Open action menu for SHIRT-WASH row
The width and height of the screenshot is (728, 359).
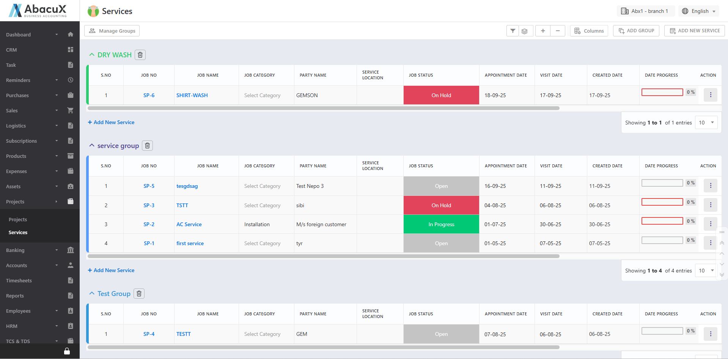coord(710,95)
